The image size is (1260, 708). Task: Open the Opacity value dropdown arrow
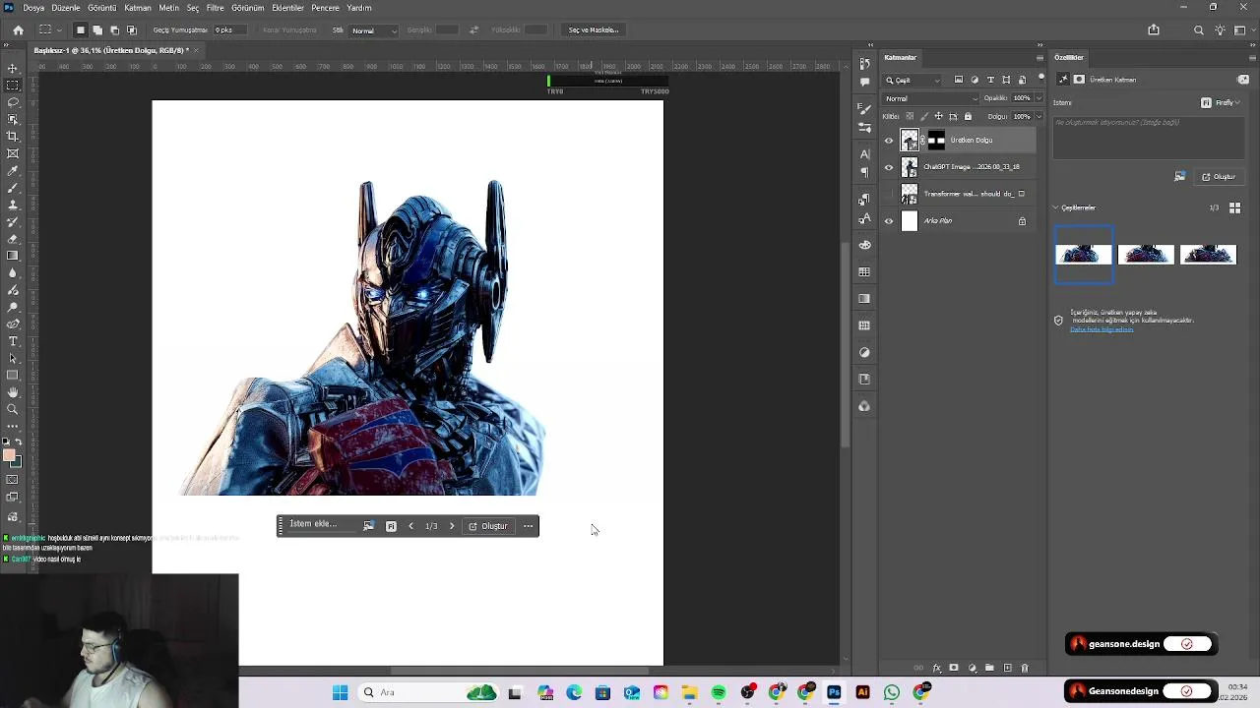(1038, 98)
